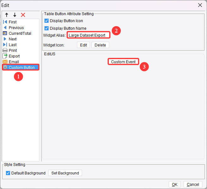
Task: Click the Custom Button gear icon
Action: (x=5, y=67)
